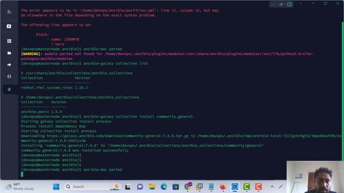Screen dimensions: 344x193
Task: Click the dim leftmost button in the title bar toolbar
Action: click(x=274, y=4)
